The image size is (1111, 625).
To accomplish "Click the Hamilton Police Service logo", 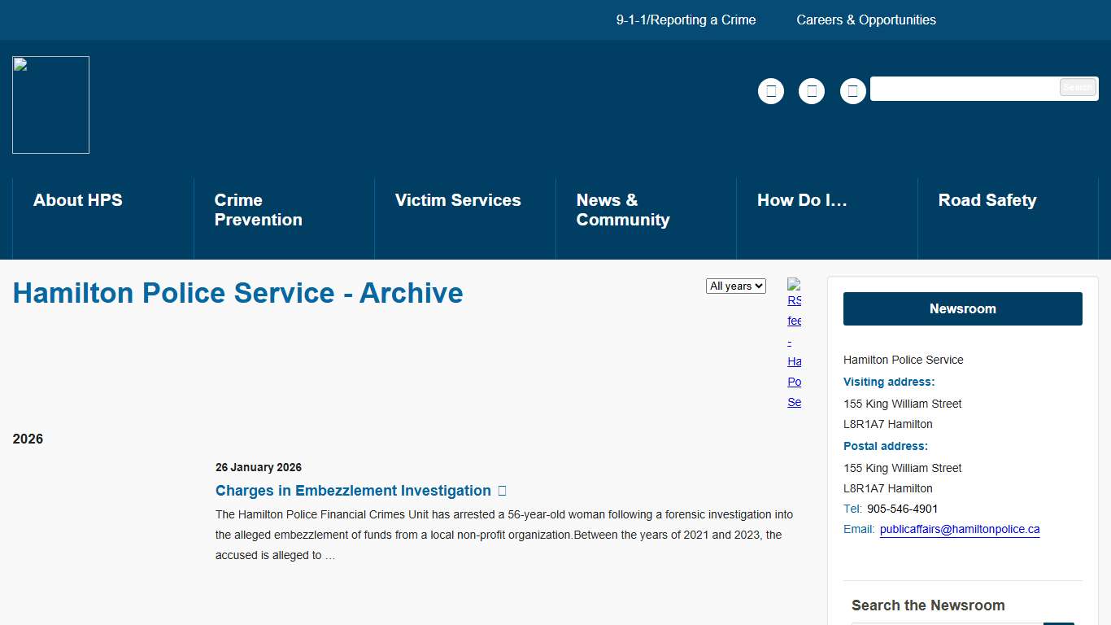I will (x=50, y=104).
